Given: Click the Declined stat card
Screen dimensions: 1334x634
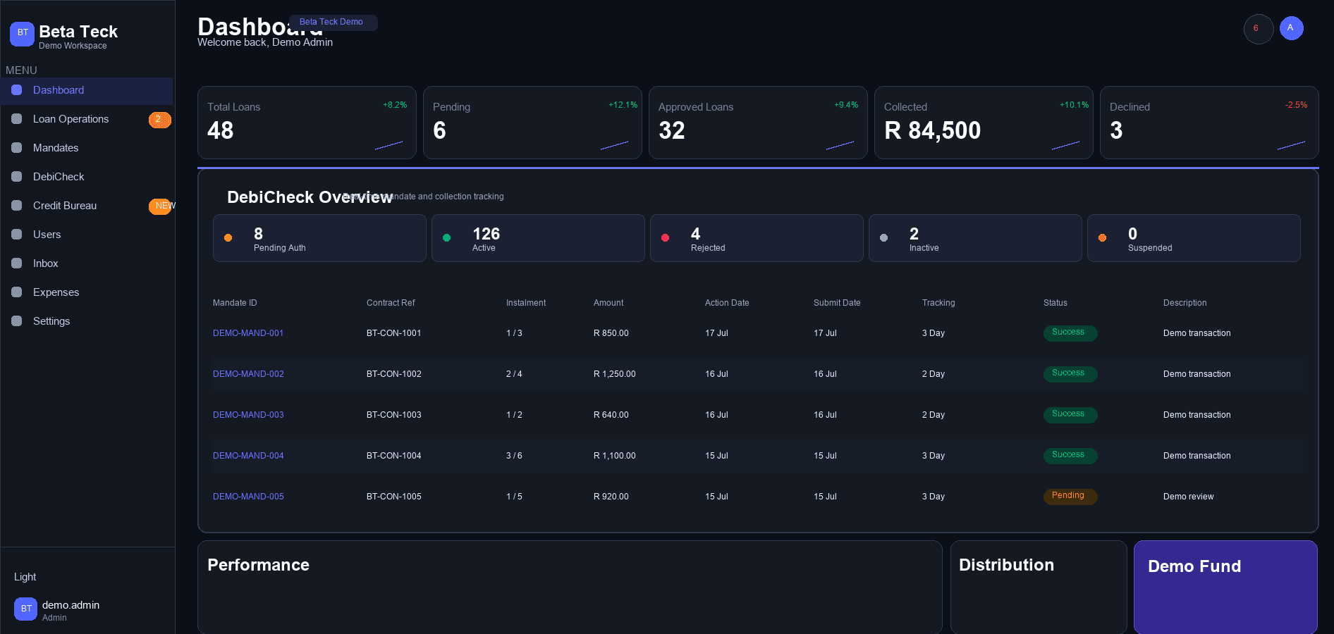Looking at the screenshot, I should coord(1209,123).
